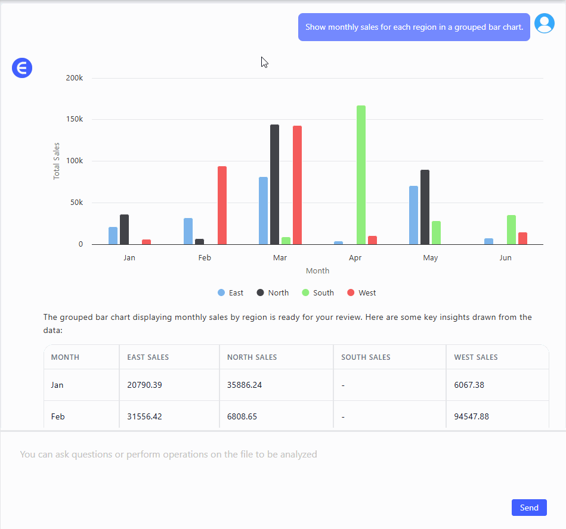
Task: Click the red February West bar
Action: point(222,204)
